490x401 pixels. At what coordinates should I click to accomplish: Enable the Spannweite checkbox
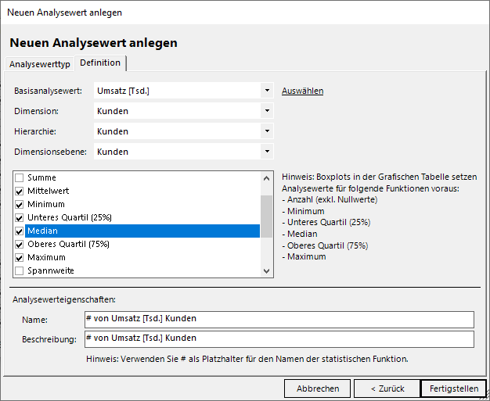20,271
